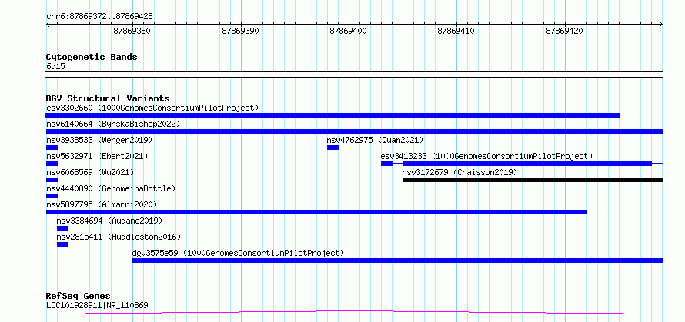The height and width of the screenshot is (322, 685).
Task: Select the small nsv5632971 variant block
Action: click(x=52, y=164)
